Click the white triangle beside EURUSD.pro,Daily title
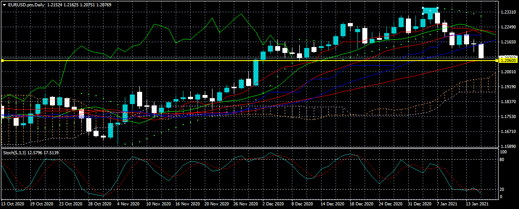 (4, 4)
